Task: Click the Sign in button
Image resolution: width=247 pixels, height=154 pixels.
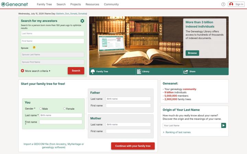Action: [236, 4]
